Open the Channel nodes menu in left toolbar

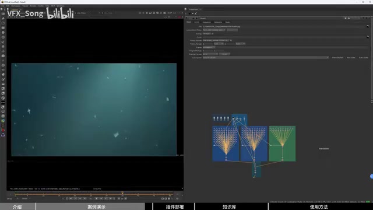click(3, 28)
